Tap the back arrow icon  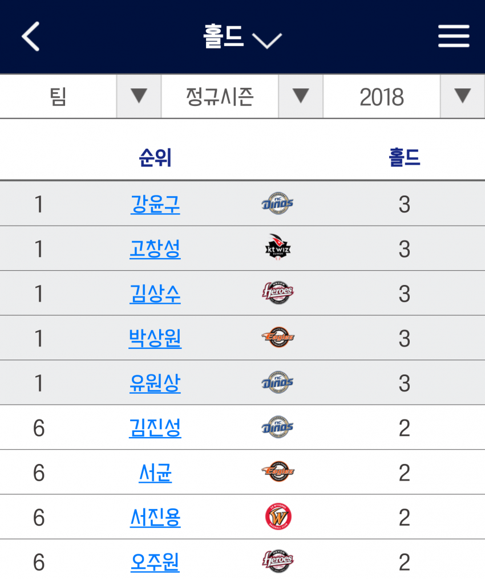[31, 37]
